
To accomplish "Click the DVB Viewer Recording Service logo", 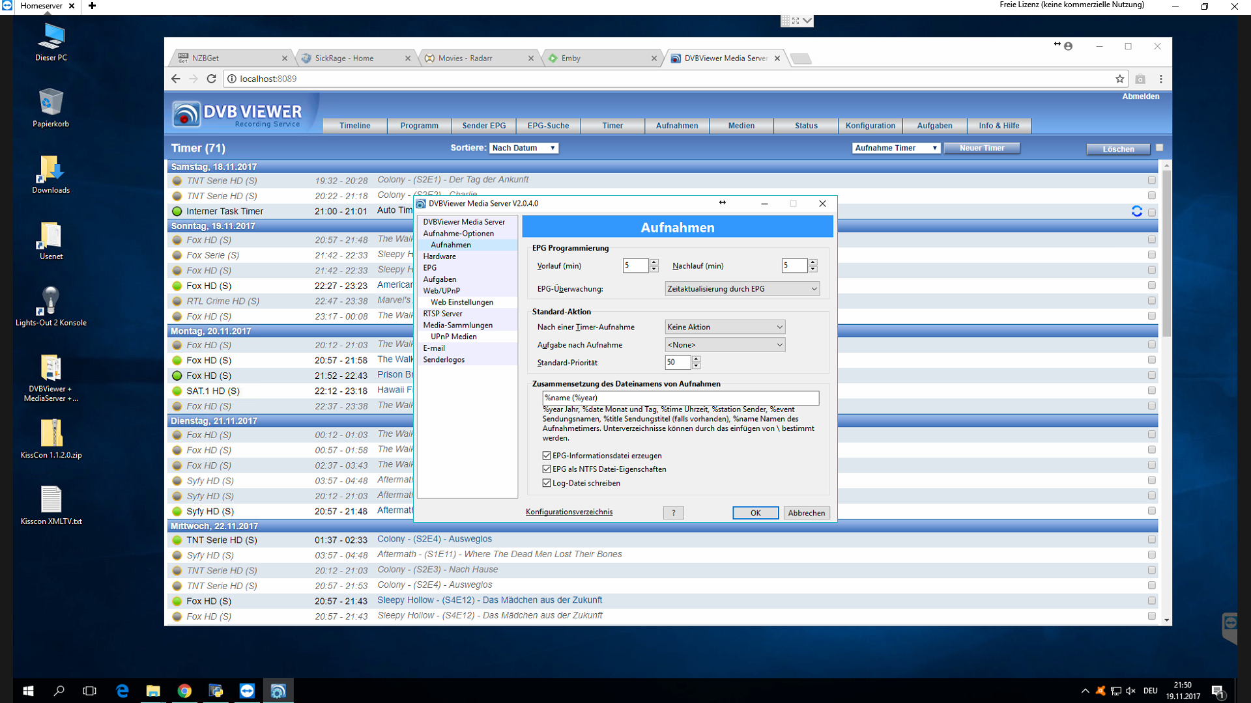I will pos(237,114).
